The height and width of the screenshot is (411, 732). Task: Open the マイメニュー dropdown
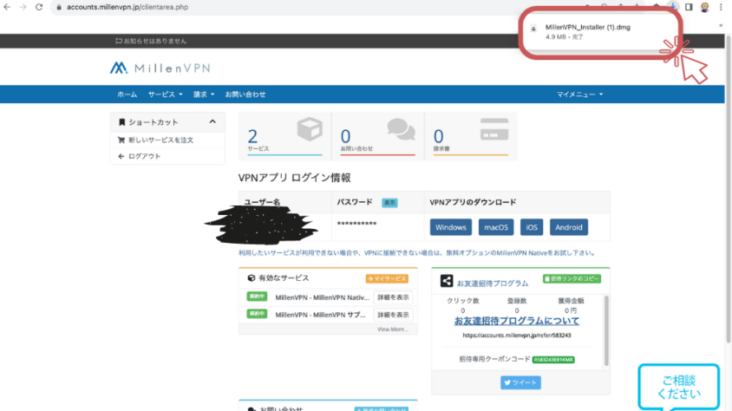click(580, 95)
